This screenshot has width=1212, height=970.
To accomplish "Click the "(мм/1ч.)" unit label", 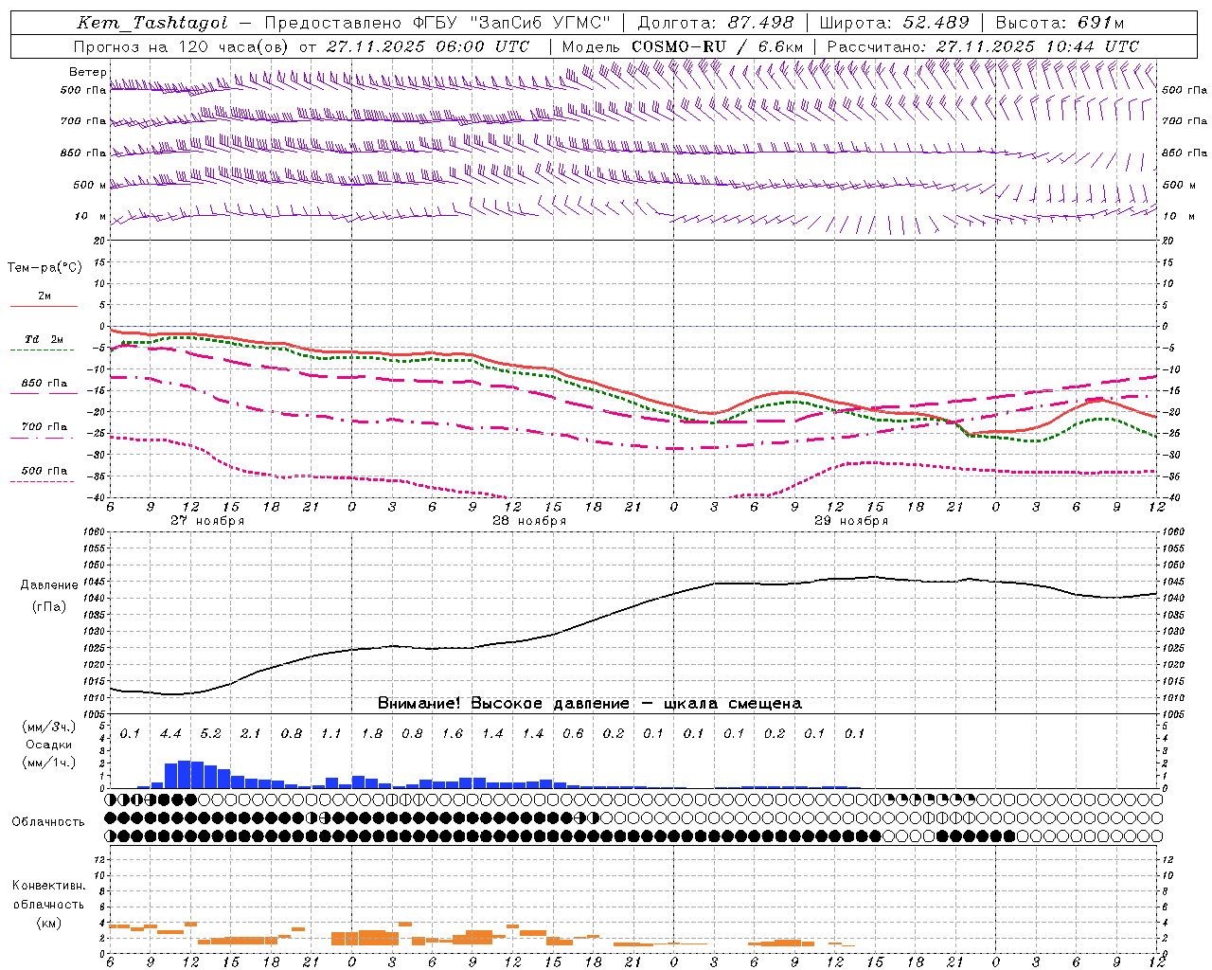I will pos(48,763).
